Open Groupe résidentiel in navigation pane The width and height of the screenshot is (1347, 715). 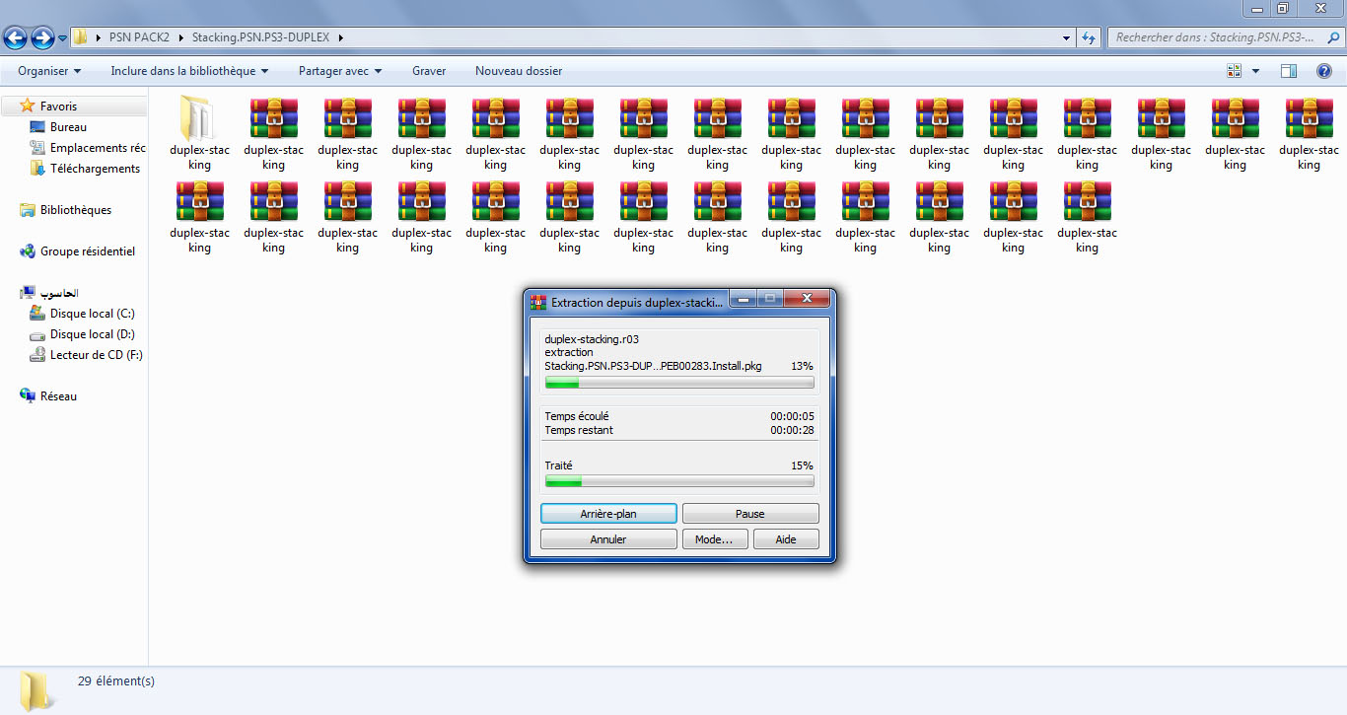[87, 251]
